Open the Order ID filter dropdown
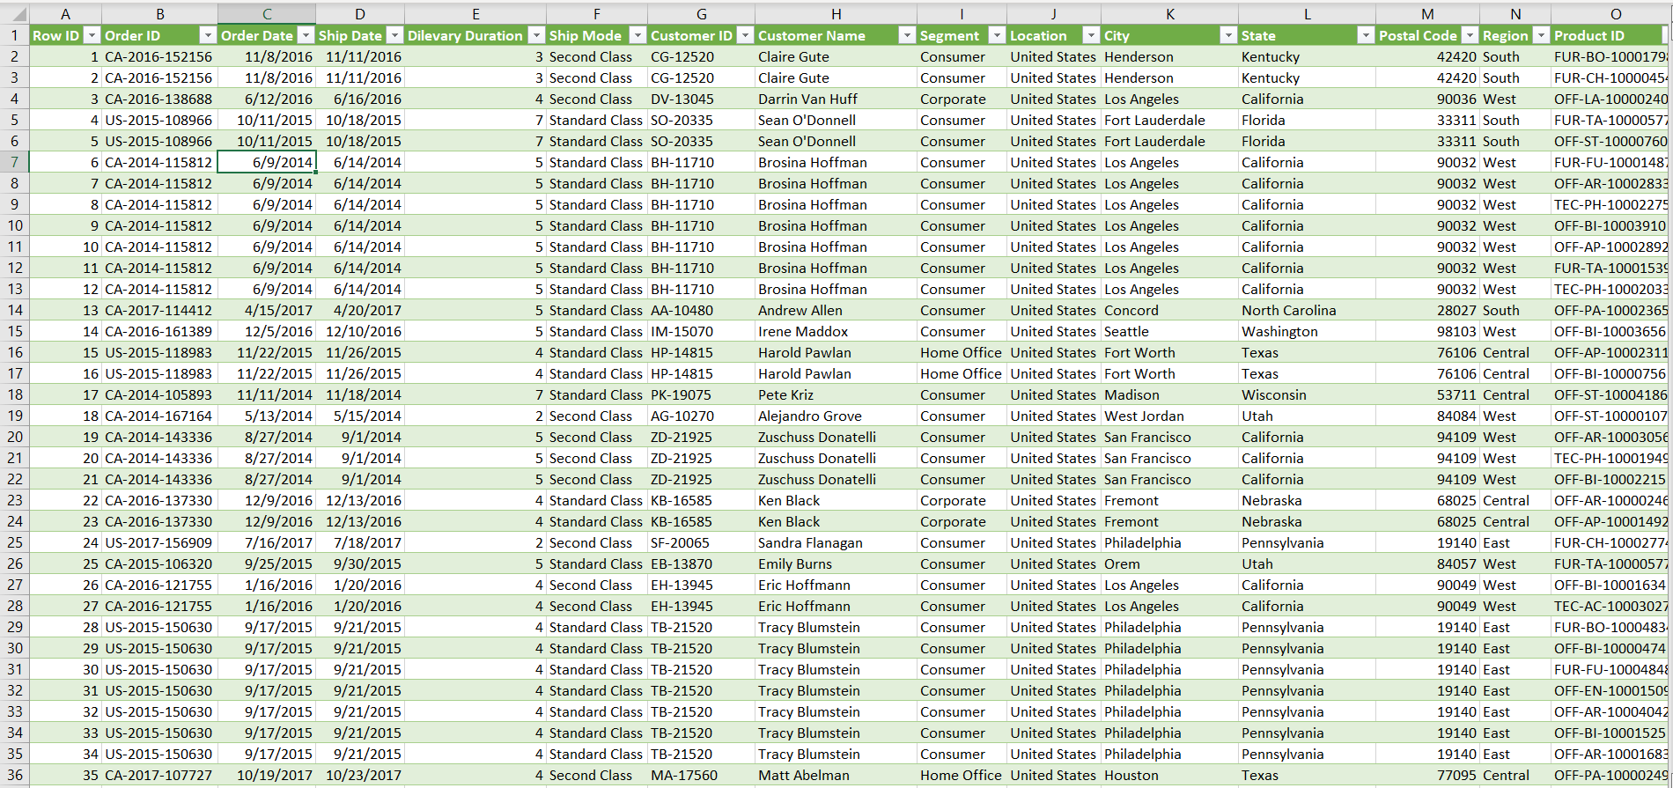Viewport: 1673px width, 788px height. click(208, 35)
